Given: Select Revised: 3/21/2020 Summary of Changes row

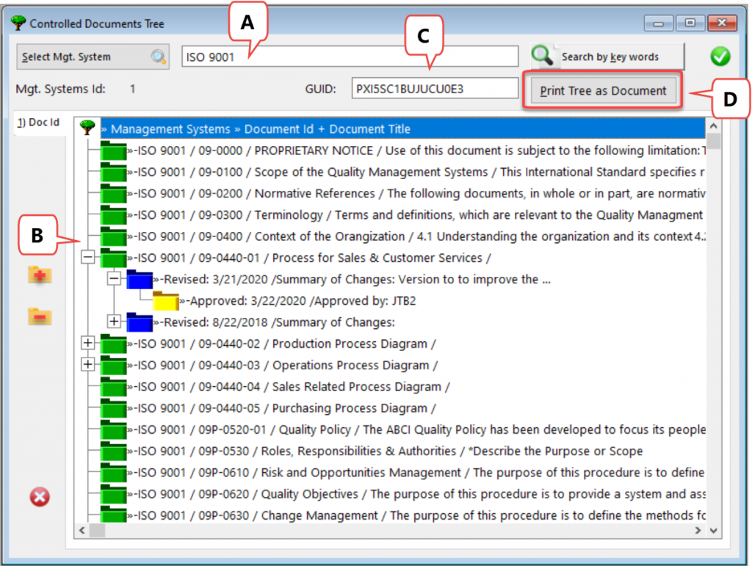Looking at the screenshot, I should coord(352,280).
